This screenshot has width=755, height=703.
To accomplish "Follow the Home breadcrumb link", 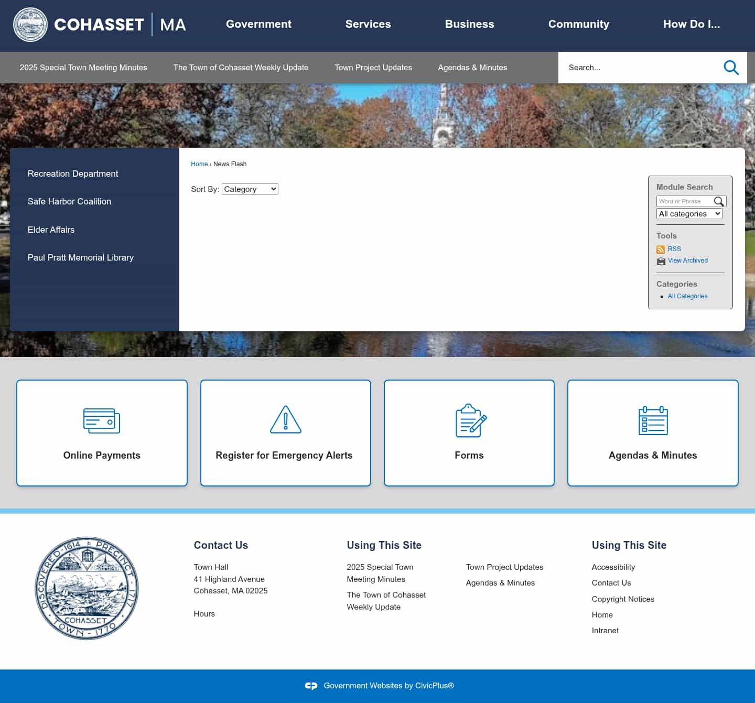I will 199,164.
